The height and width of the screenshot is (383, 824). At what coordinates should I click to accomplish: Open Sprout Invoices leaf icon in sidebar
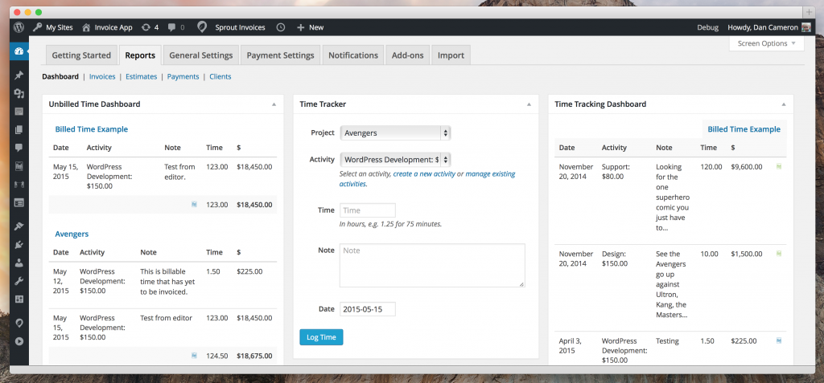pyautogui.click(x=19, y=324)
